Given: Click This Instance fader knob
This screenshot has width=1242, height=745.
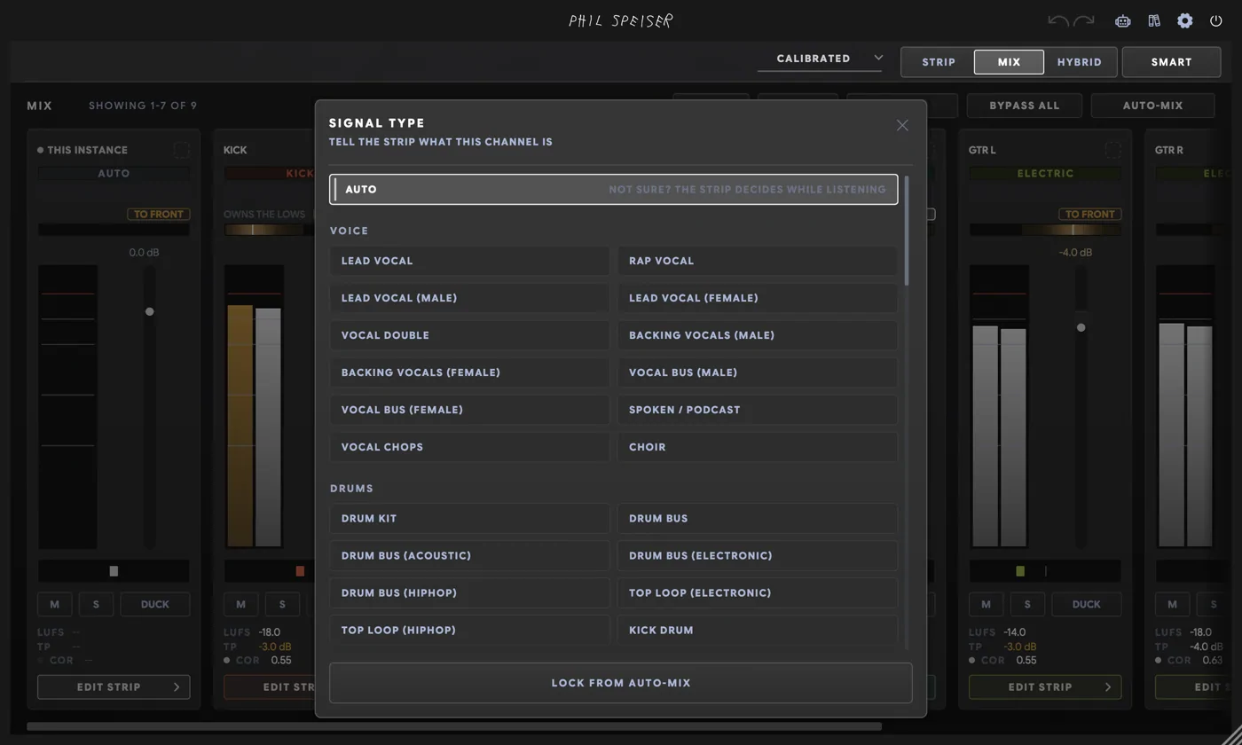Looking at the screenshot, I should point(150,311).
